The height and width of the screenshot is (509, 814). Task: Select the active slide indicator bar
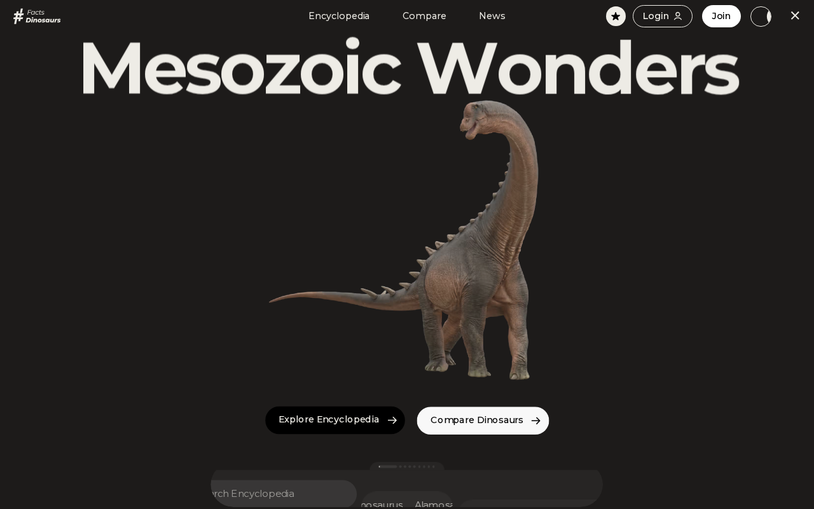[x=388, y=466]
